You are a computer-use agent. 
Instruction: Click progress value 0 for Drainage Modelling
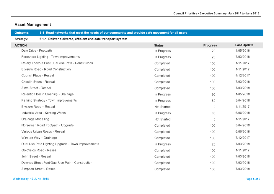(x=214, y=119)
